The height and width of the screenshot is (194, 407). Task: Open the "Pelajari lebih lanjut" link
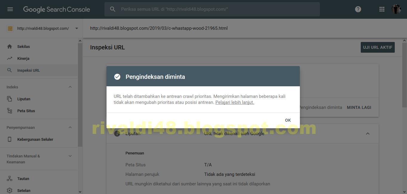coord(234,102)
